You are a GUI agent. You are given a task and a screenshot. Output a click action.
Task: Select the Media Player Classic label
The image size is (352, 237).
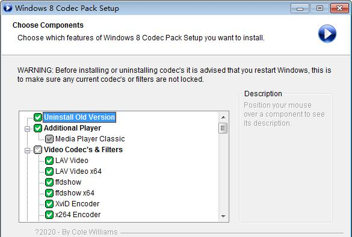click(x=90, y=139)
